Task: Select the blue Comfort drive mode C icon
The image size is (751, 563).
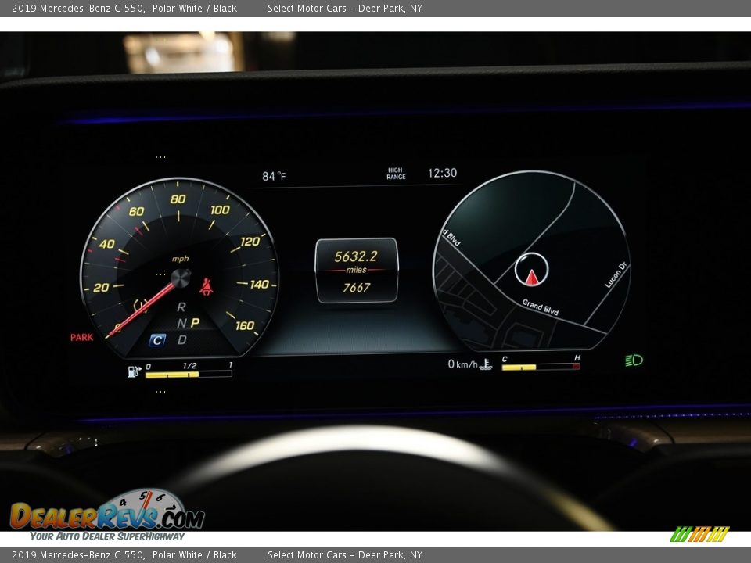Action: pos(157,340)
